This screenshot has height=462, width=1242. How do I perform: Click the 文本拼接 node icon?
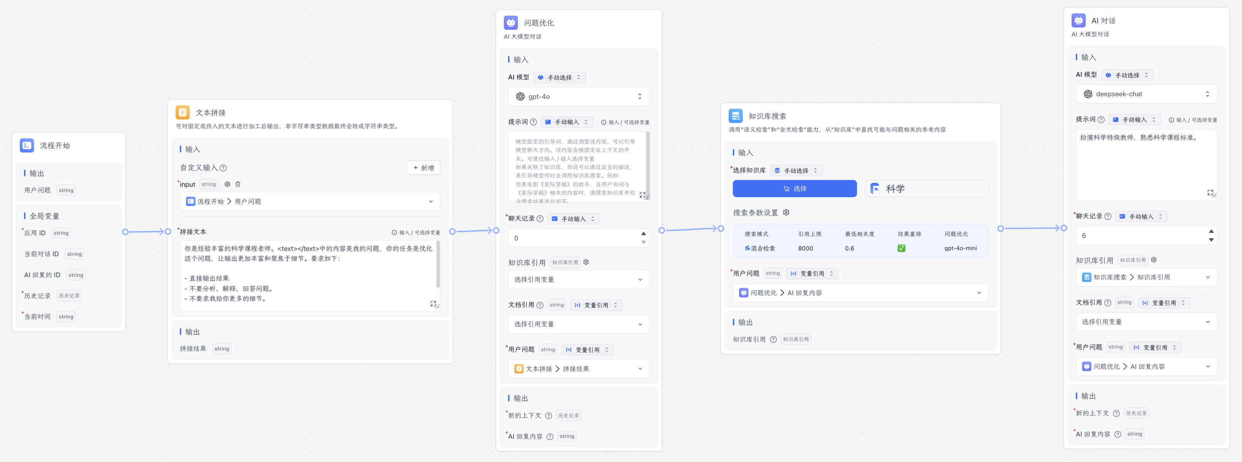182,112
